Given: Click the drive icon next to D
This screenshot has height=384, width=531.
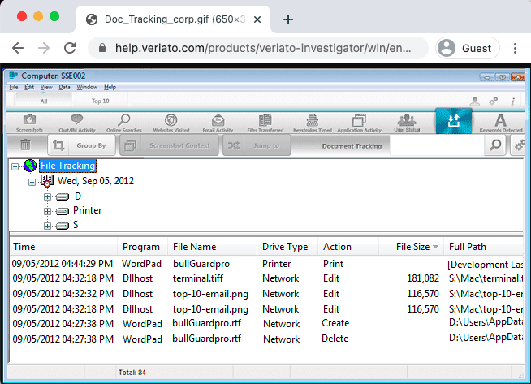Looking at the screenshot, I should pos(63,196).
